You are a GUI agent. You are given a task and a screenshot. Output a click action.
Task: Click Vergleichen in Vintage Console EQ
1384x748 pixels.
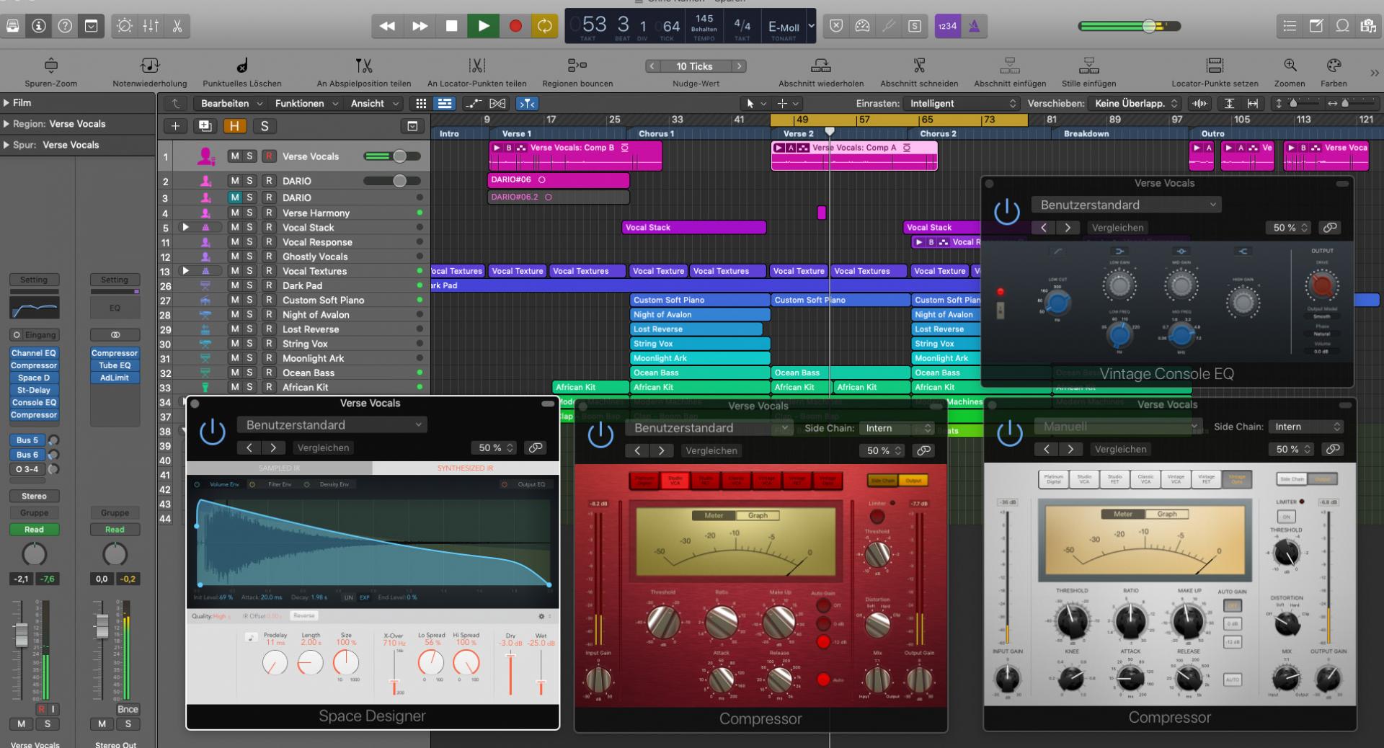click(1117, 228)
